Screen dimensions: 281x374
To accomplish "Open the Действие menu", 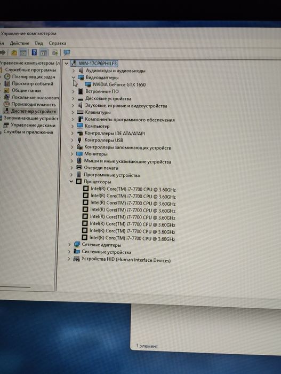I will 19,43.
